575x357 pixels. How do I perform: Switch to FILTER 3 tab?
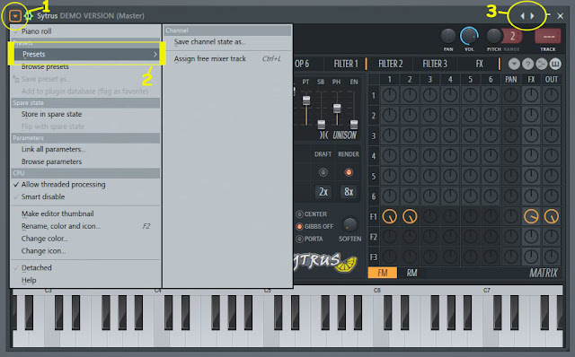point(435,64)
